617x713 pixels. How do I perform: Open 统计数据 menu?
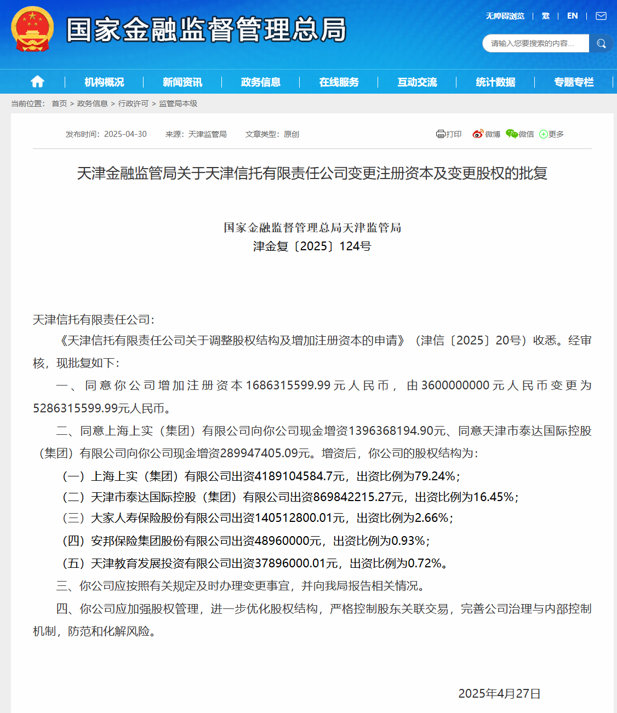[x=496, y=82]
